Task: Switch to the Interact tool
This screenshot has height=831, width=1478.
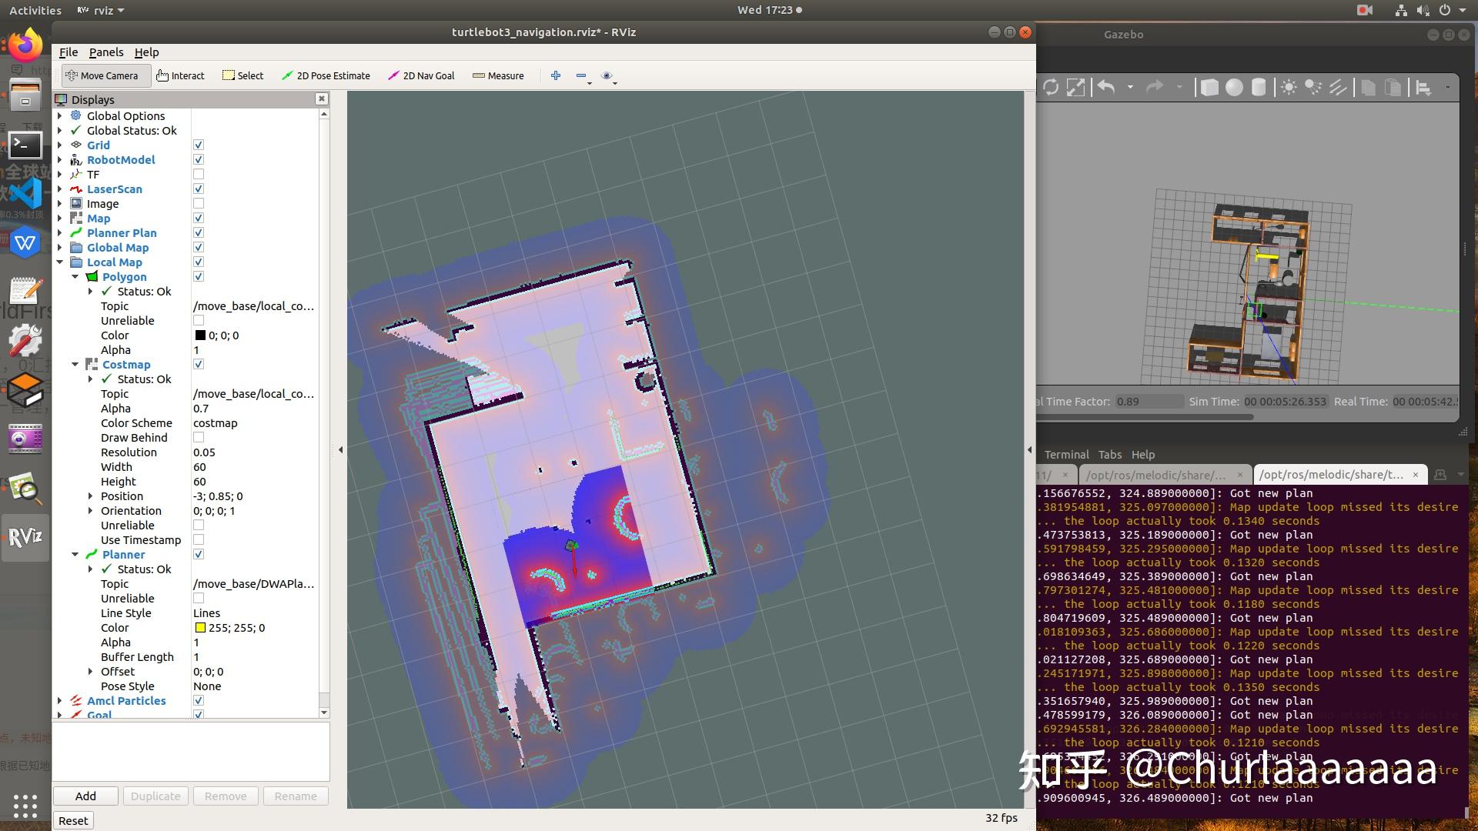Action: [180, 75]
